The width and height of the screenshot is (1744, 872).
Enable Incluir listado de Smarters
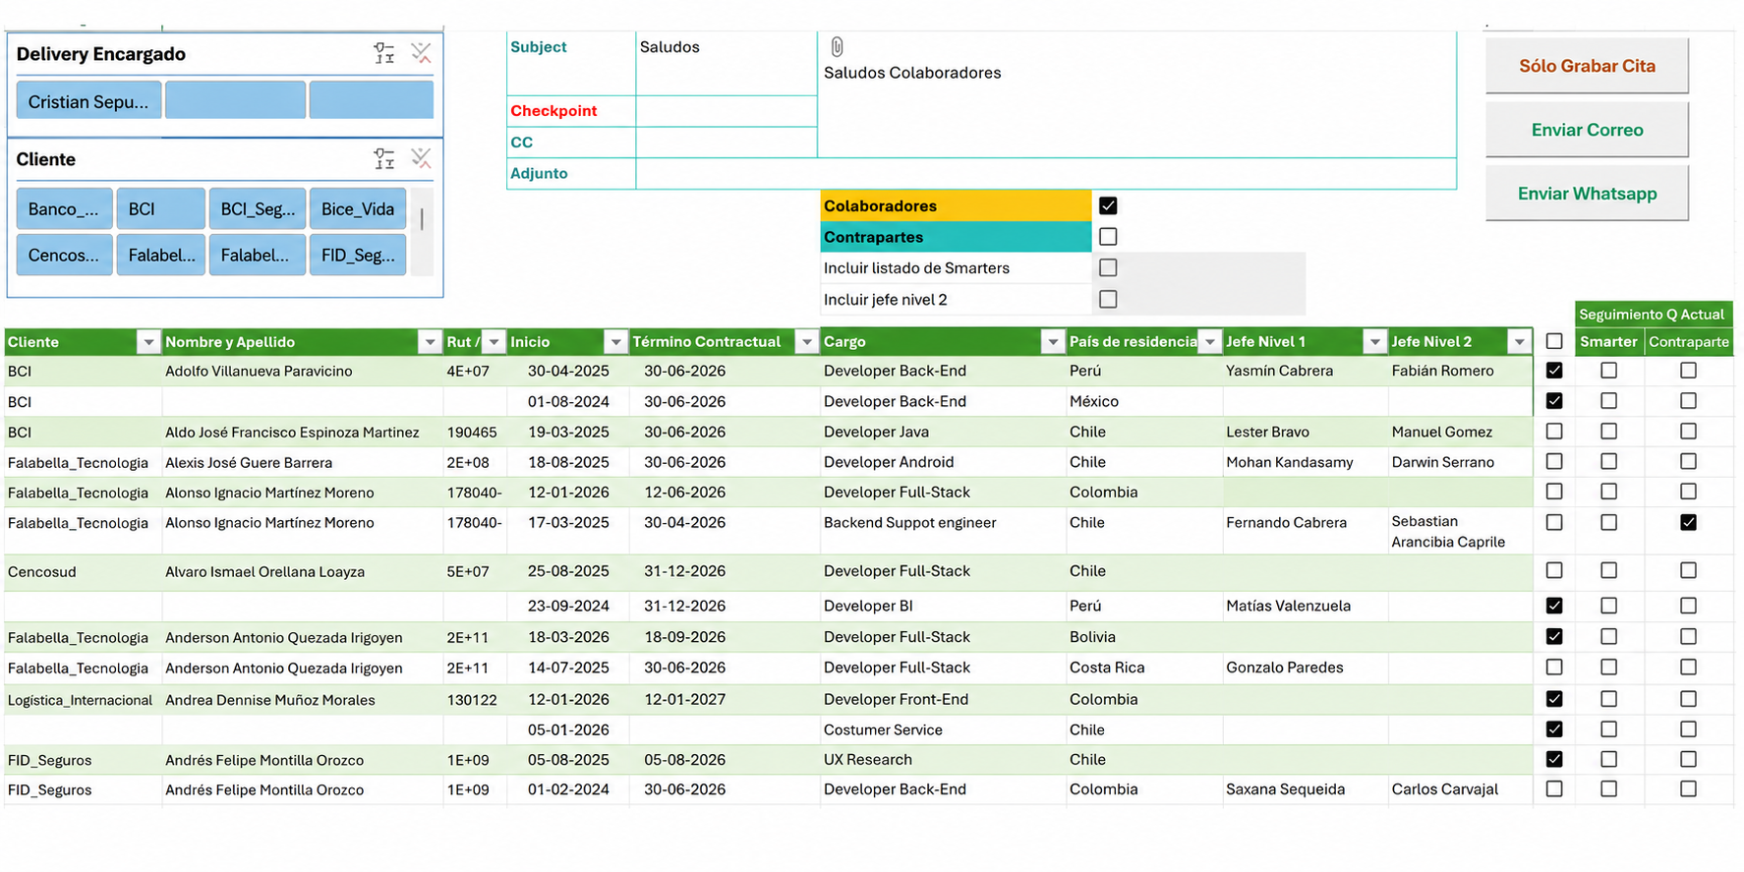(1108, 267)
